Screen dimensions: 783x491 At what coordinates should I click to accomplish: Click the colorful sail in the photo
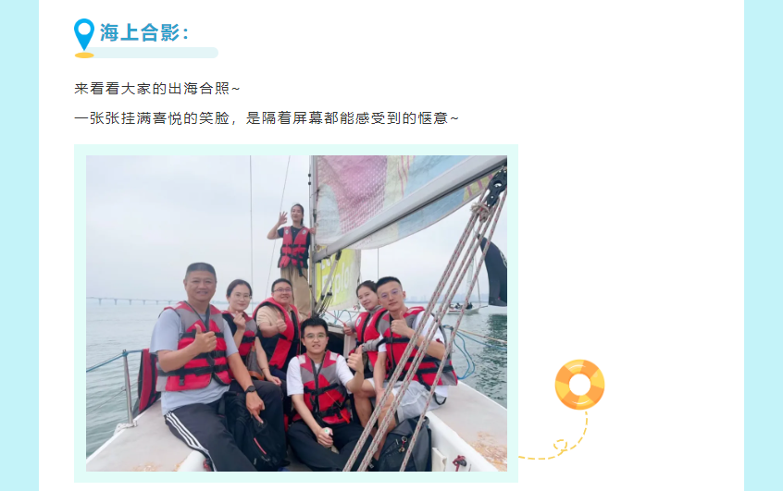[x=400, y=200]
